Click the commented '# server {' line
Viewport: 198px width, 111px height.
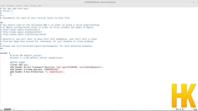tap(6, 11)
